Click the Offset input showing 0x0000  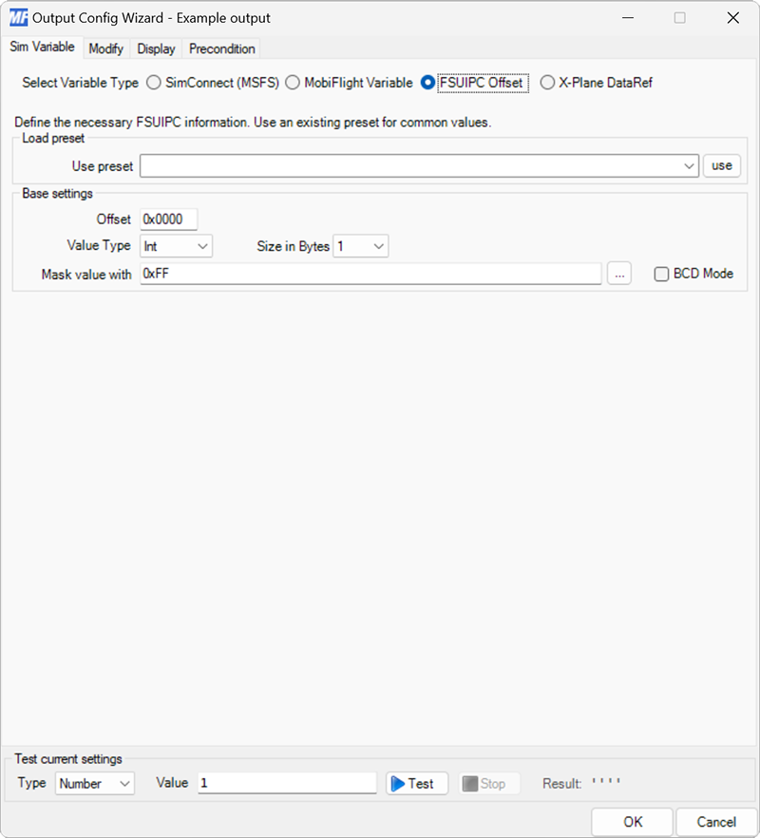click(168, 219)
